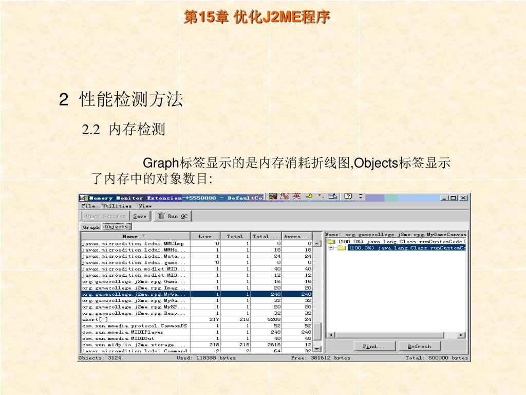
Task: Click the objects table scroll down arrow
Action: pyautogui.click(x=317, y=349)
